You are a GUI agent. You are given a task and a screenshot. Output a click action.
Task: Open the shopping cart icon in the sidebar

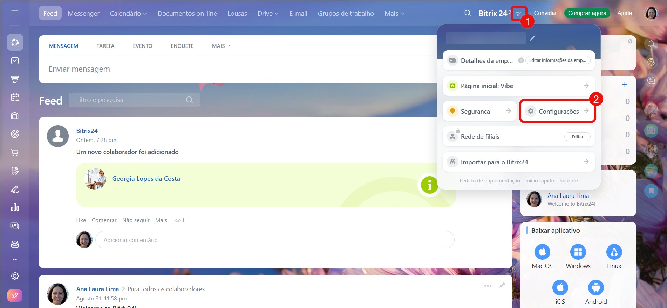pos(15,152)
